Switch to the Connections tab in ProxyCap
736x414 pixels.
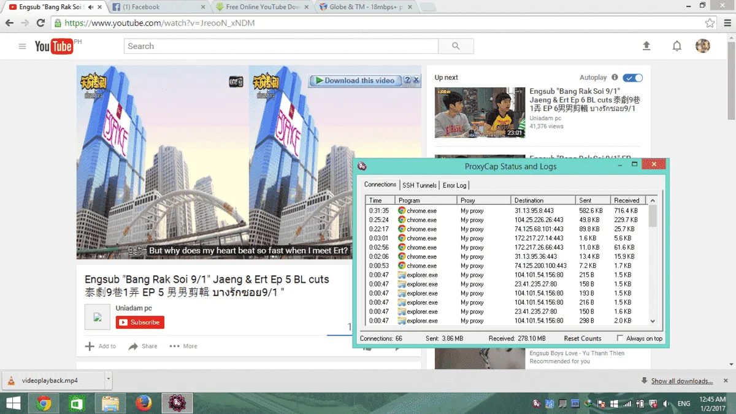(380, 185)
